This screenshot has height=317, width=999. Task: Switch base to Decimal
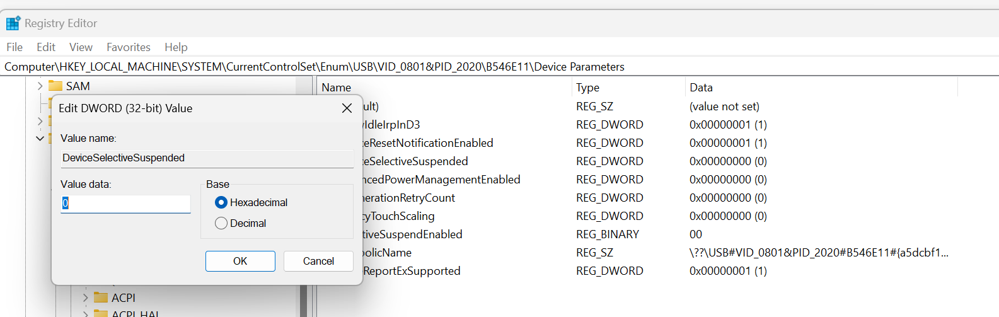(x=221, y=223)
